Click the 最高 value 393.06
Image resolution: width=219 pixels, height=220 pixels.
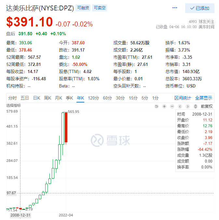(26, 43)
